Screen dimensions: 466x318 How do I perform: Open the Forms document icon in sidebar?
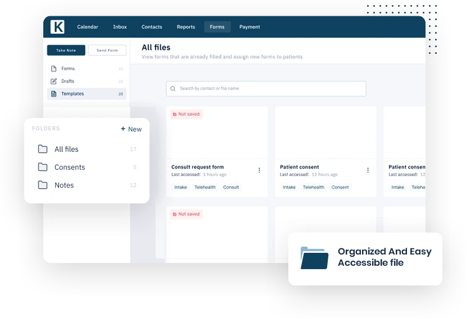coord(54,69)
